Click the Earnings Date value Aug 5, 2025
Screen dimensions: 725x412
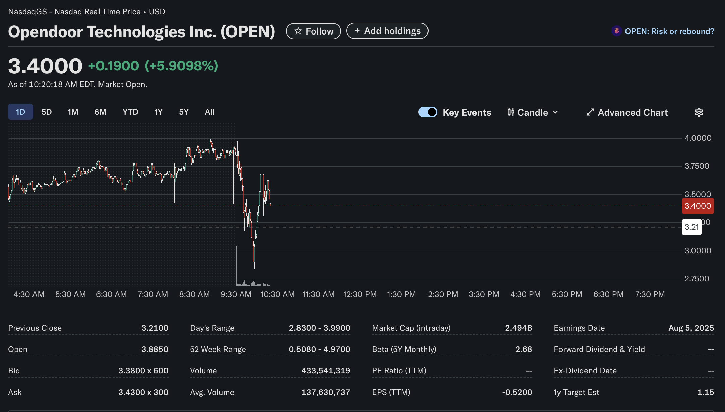[x=691, y=328]
